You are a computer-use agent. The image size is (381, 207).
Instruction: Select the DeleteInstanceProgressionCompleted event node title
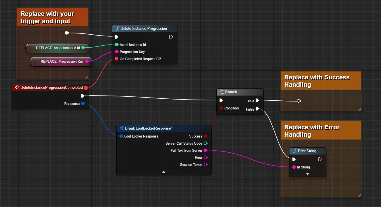pos(51,87)
